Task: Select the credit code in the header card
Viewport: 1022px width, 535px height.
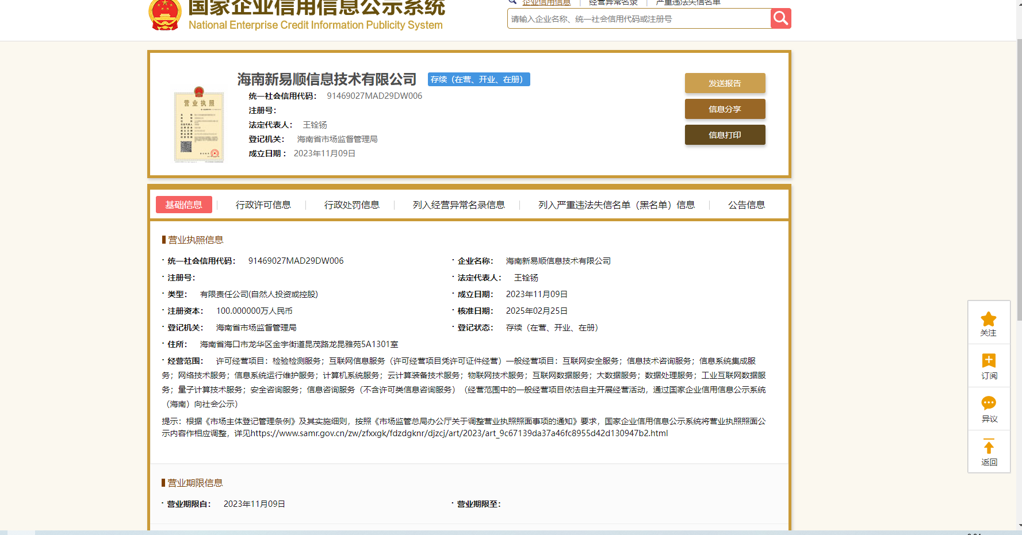Action: [374, 96]
